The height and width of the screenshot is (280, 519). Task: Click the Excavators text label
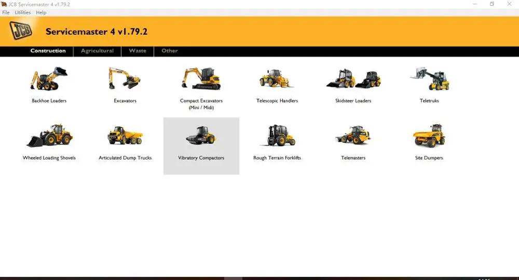click(125, 101)
